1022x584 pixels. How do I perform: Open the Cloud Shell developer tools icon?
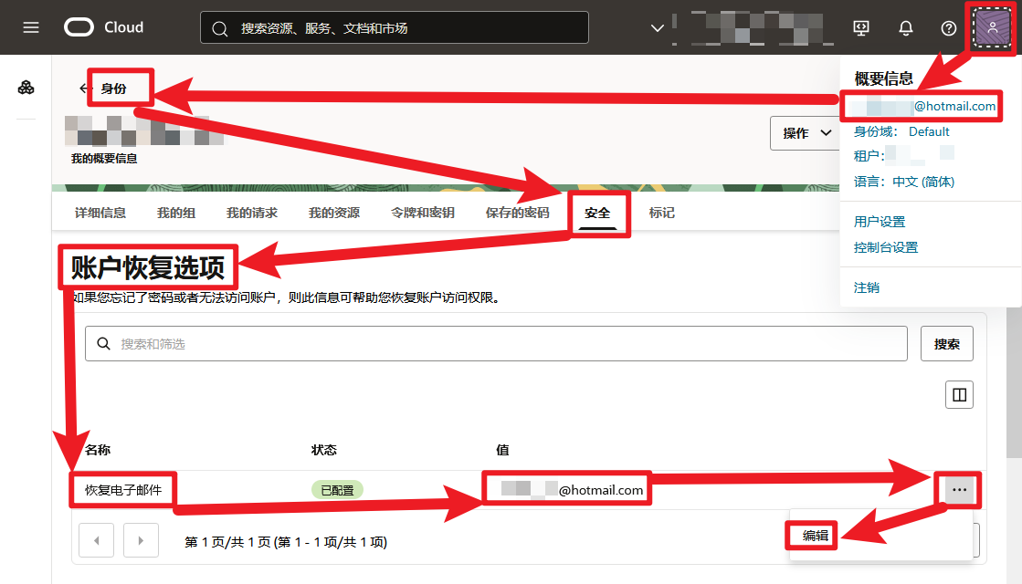click(x=861, y=27)
